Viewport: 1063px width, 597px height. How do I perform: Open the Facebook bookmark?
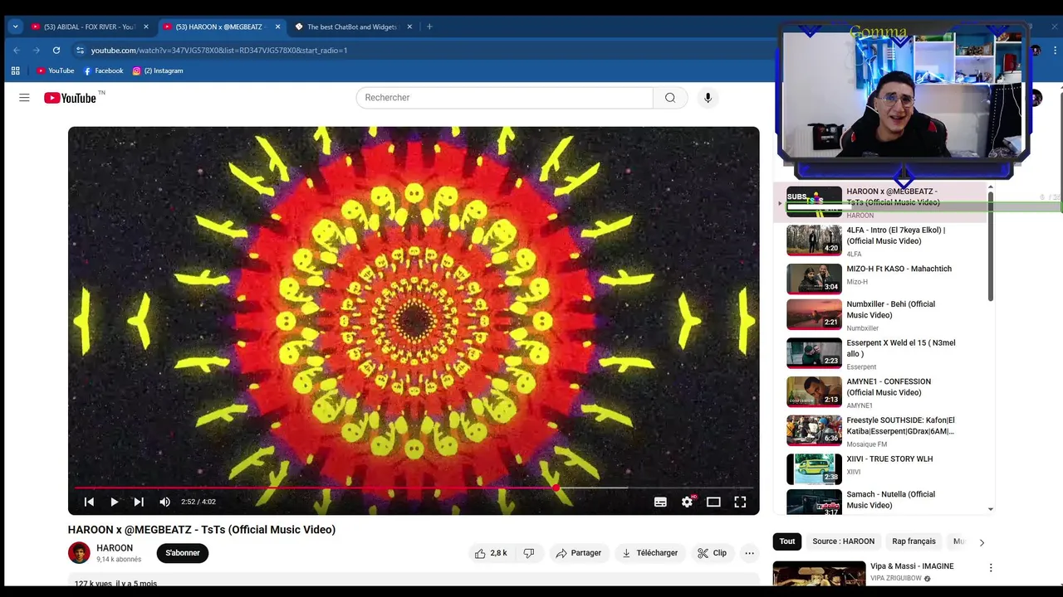pos(103,70)
